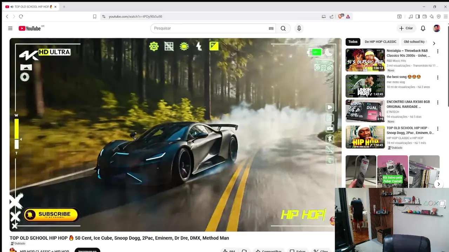Open options for suggested TOP OLD SCHOOL video
Screen dimensions: 449x252
437,129
